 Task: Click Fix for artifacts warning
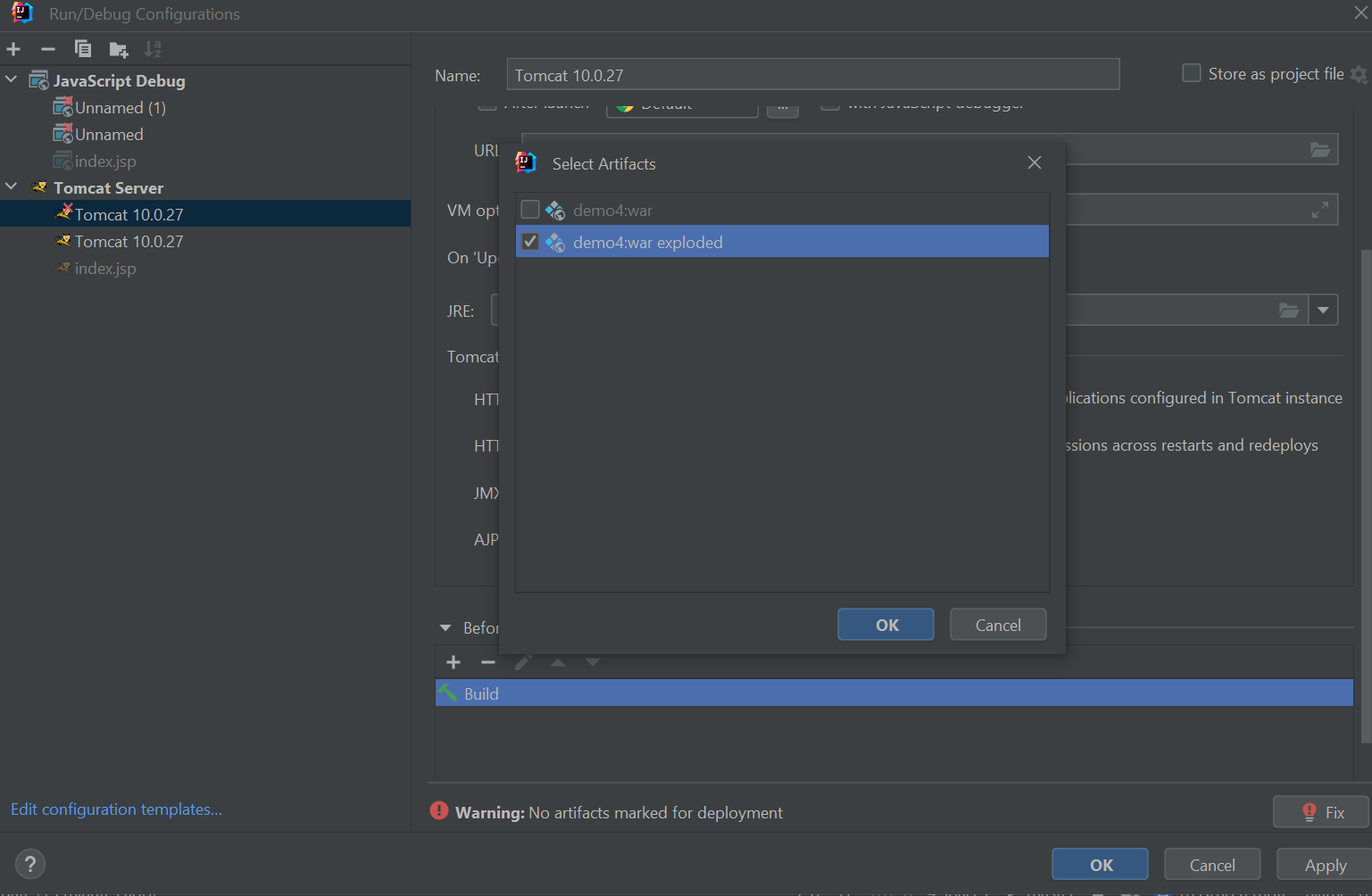[1321, 812]
